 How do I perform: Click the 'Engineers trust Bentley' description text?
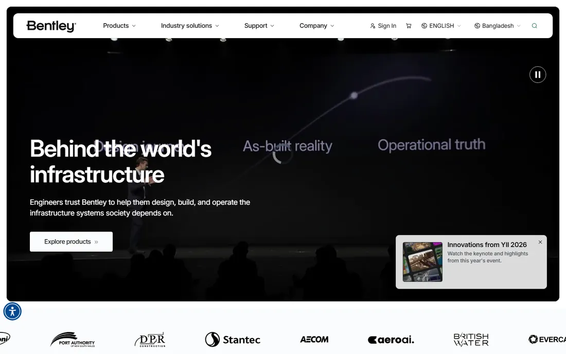pos(140,207)
